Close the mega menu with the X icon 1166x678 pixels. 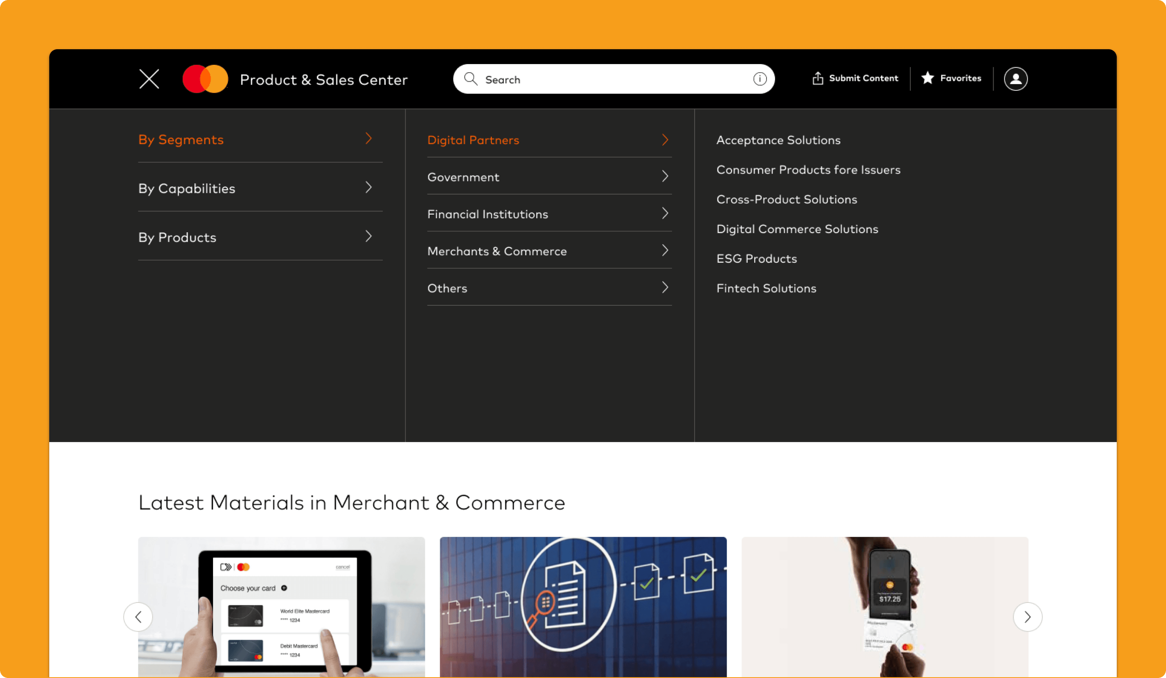pos(149,79)
